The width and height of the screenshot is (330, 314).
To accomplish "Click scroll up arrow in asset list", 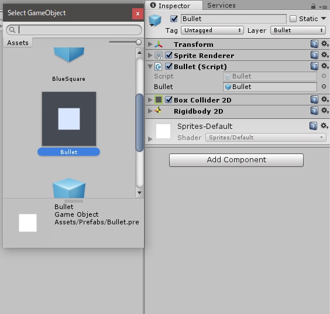I will pyautogui.click(x=139, y=52).
